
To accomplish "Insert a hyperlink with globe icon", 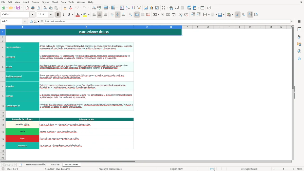I will click(171, 8).
